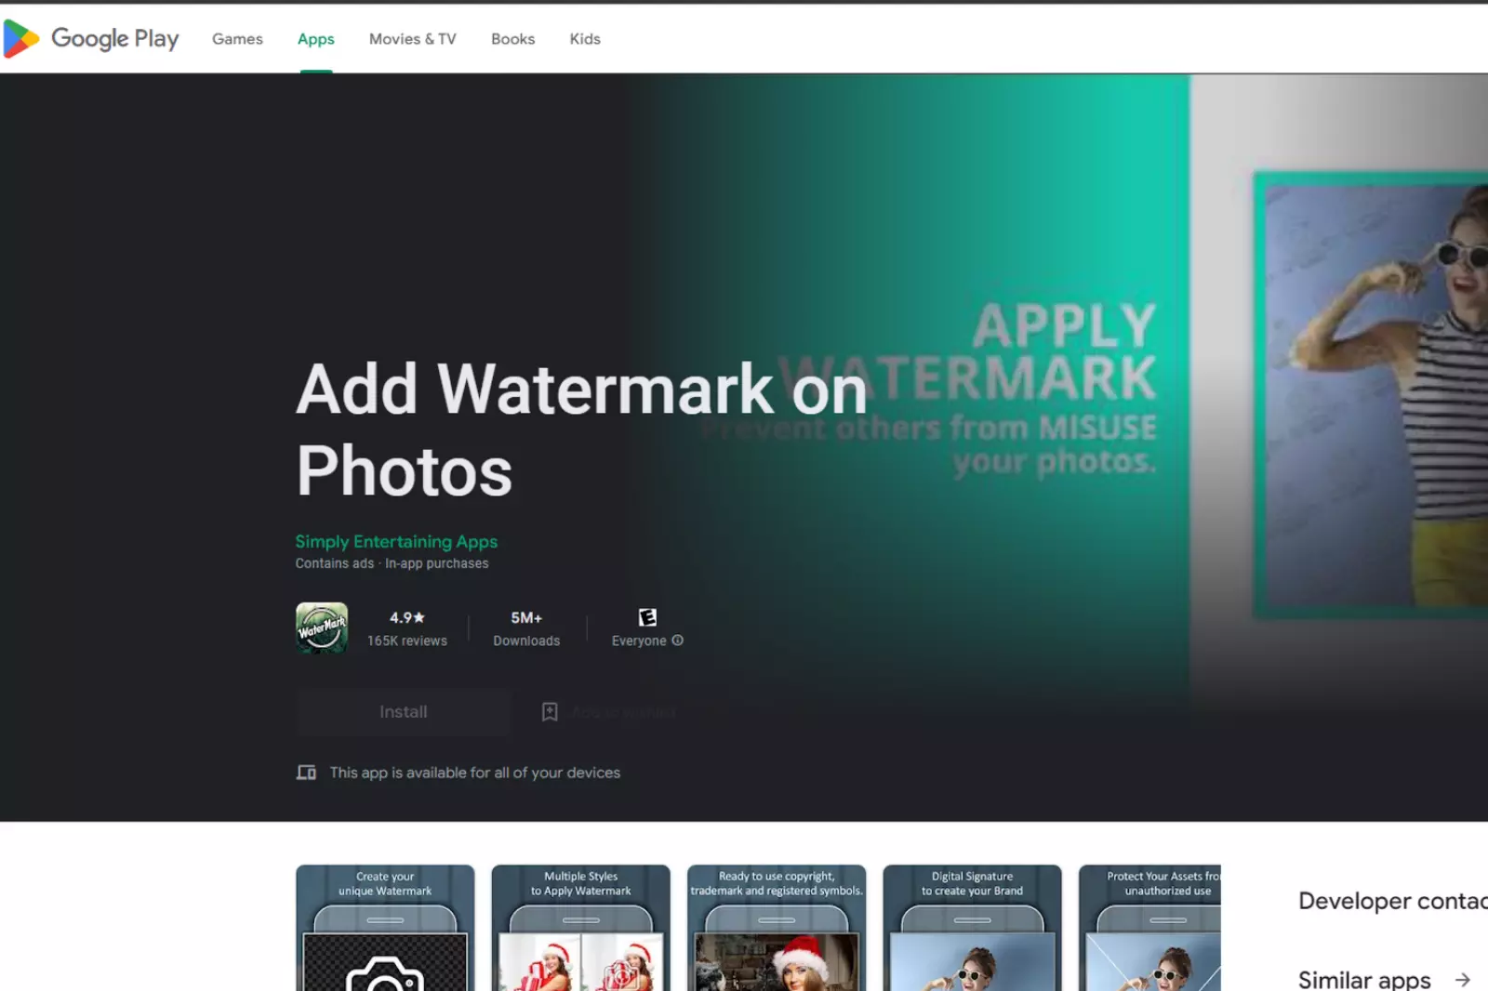Click 'Contains ads · In-app purchases' text

click(x=392, y=563)
